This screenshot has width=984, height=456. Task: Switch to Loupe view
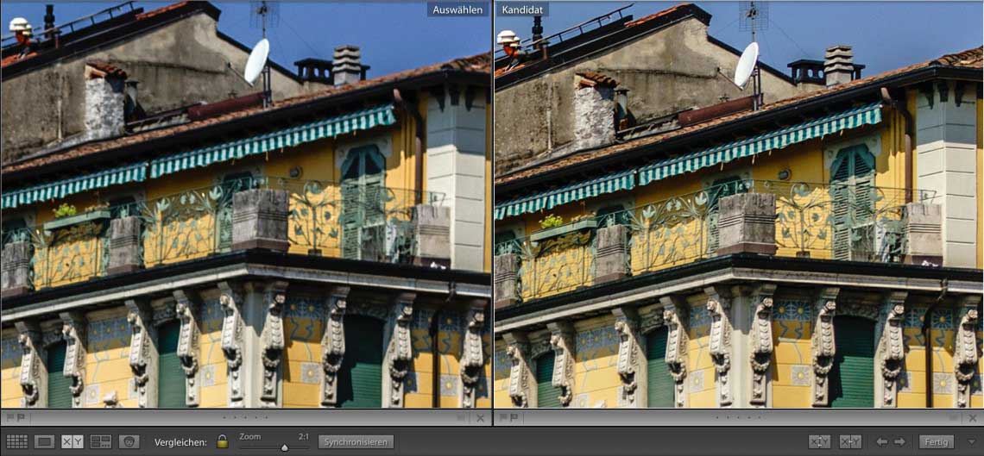pyautogui.click(x=44, y=441)
